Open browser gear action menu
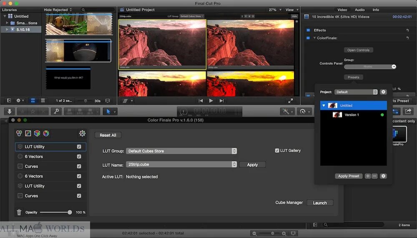The width and height of the screenshot is (417, 238). [x=20, y=101]
